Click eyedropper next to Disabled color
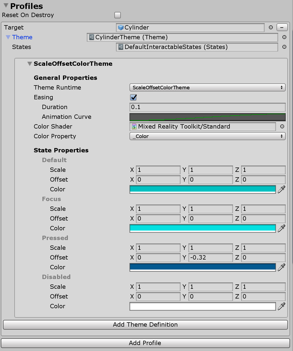 pos(282,306)
